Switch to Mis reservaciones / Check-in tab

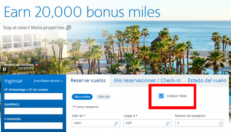coord(147,81)
